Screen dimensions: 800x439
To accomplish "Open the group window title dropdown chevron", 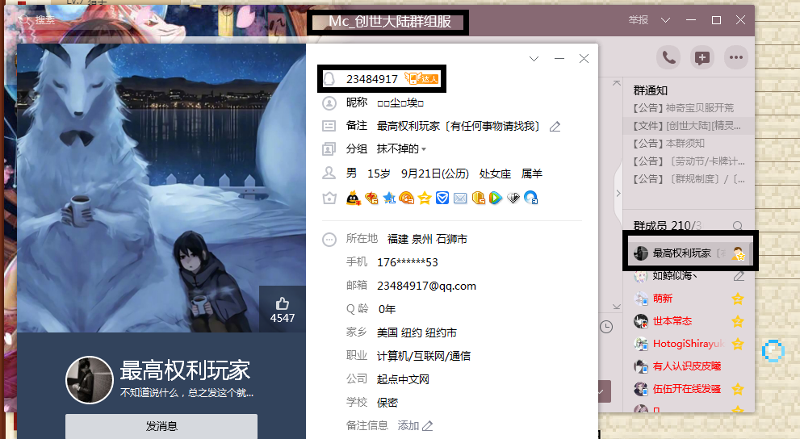I will (x=665, y=20).
